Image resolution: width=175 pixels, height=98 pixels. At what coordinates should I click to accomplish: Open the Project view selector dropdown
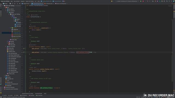click(x=5, y=4)
